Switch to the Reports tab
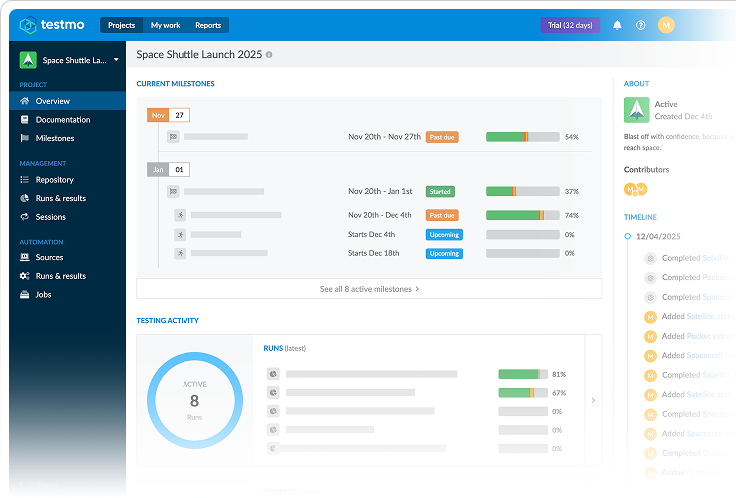 [x=208, y=25]
